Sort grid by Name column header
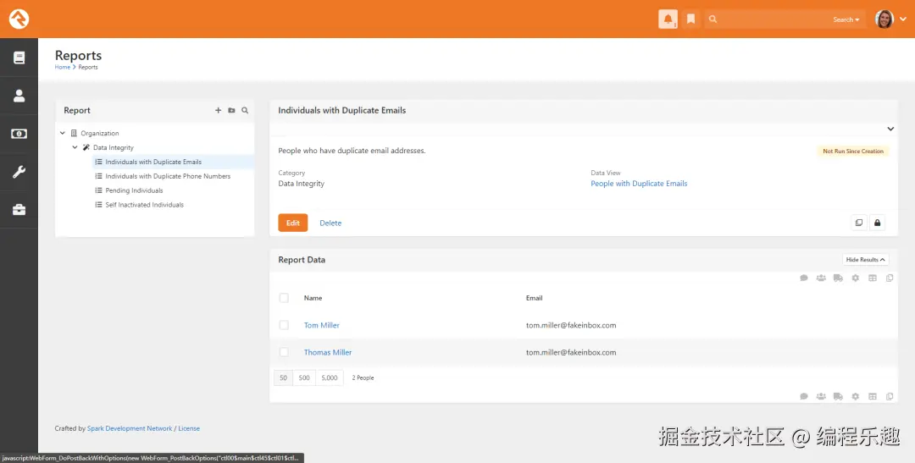The width and height of the screenshot is (915, 463). (x=313, y=298)
